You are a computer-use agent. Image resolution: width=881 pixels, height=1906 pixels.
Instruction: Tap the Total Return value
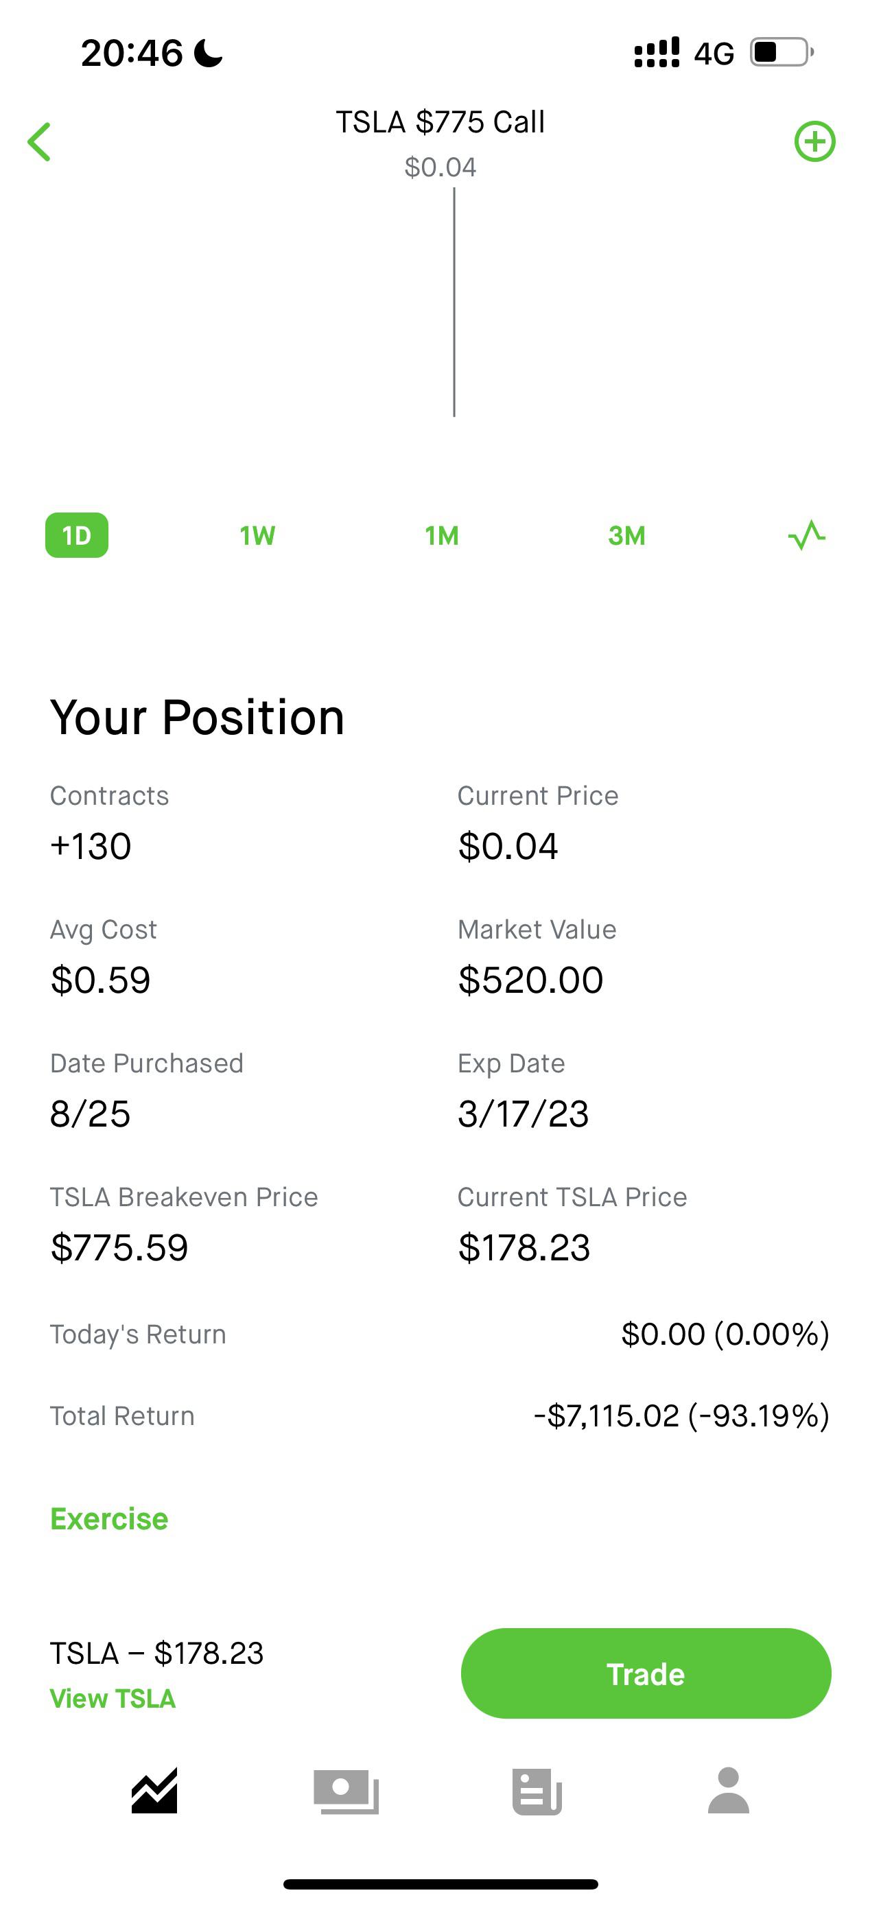click(681, 1416)
